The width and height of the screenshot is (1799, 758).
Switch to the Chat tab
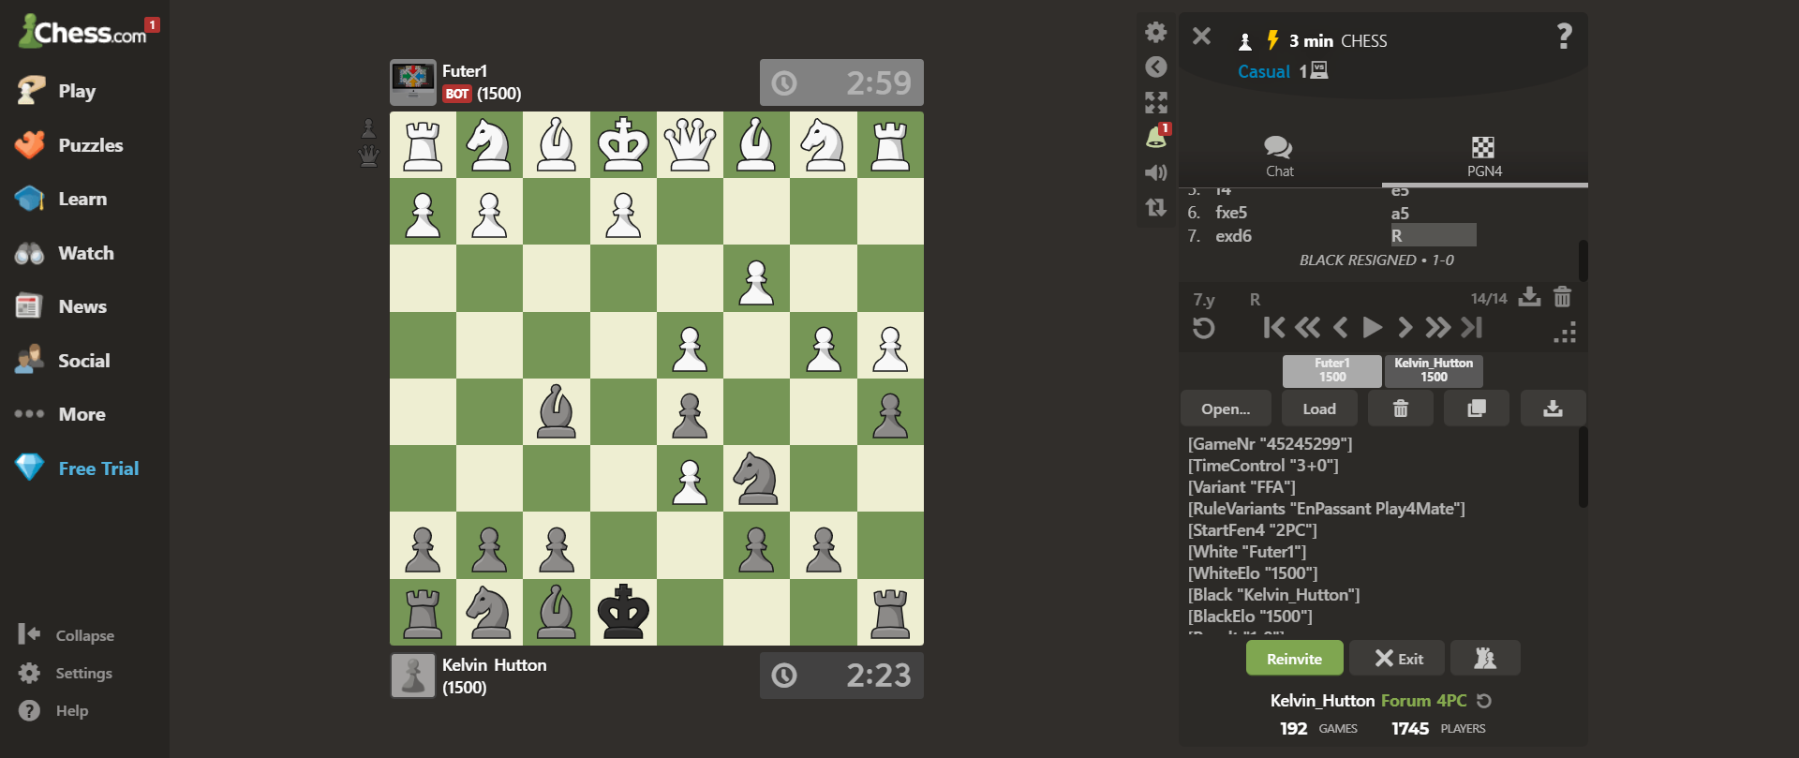[x=1279, y=156]
